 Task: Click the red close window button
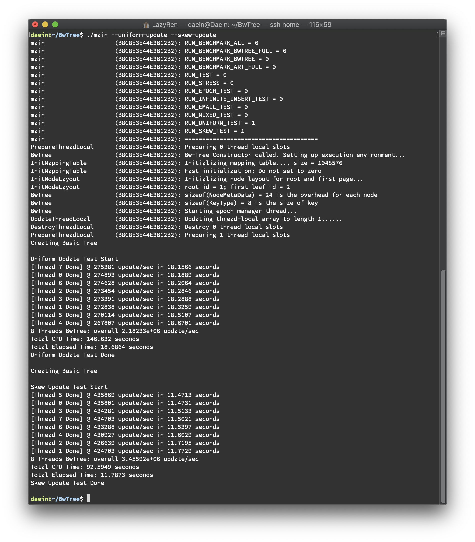pos(35,24)
